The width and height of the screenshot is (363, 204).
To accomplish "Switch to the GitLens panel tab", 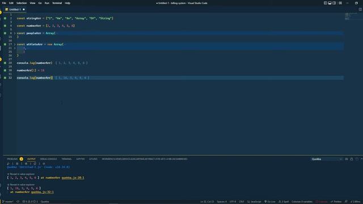I will click(93, 159).
